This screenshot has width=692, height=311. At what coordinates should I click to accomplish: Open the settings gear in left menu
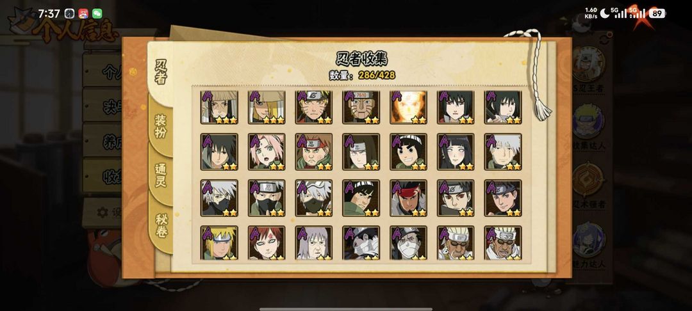tap(103, 212)
